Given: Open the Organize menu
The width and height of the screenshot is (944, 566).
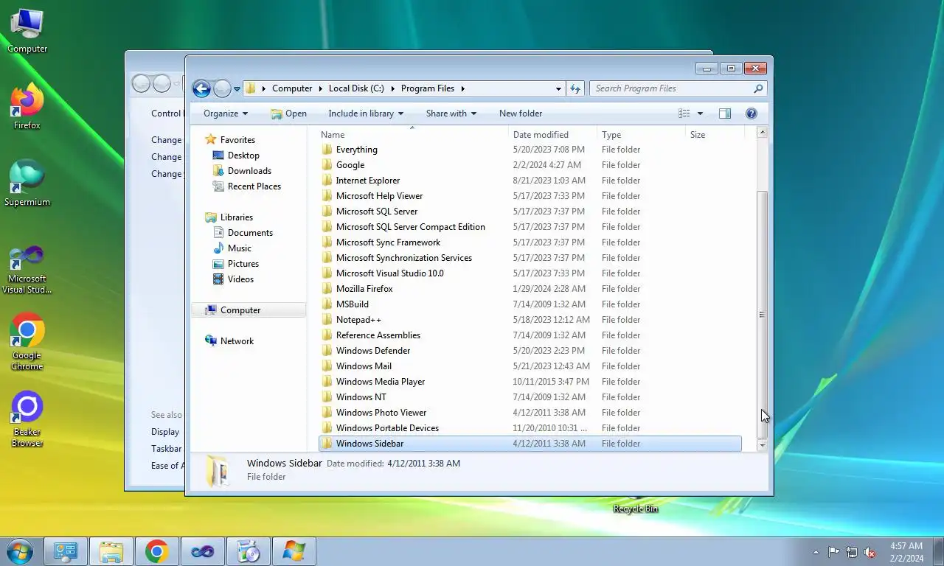Looking at the screenshot, I should click(226, 113).
